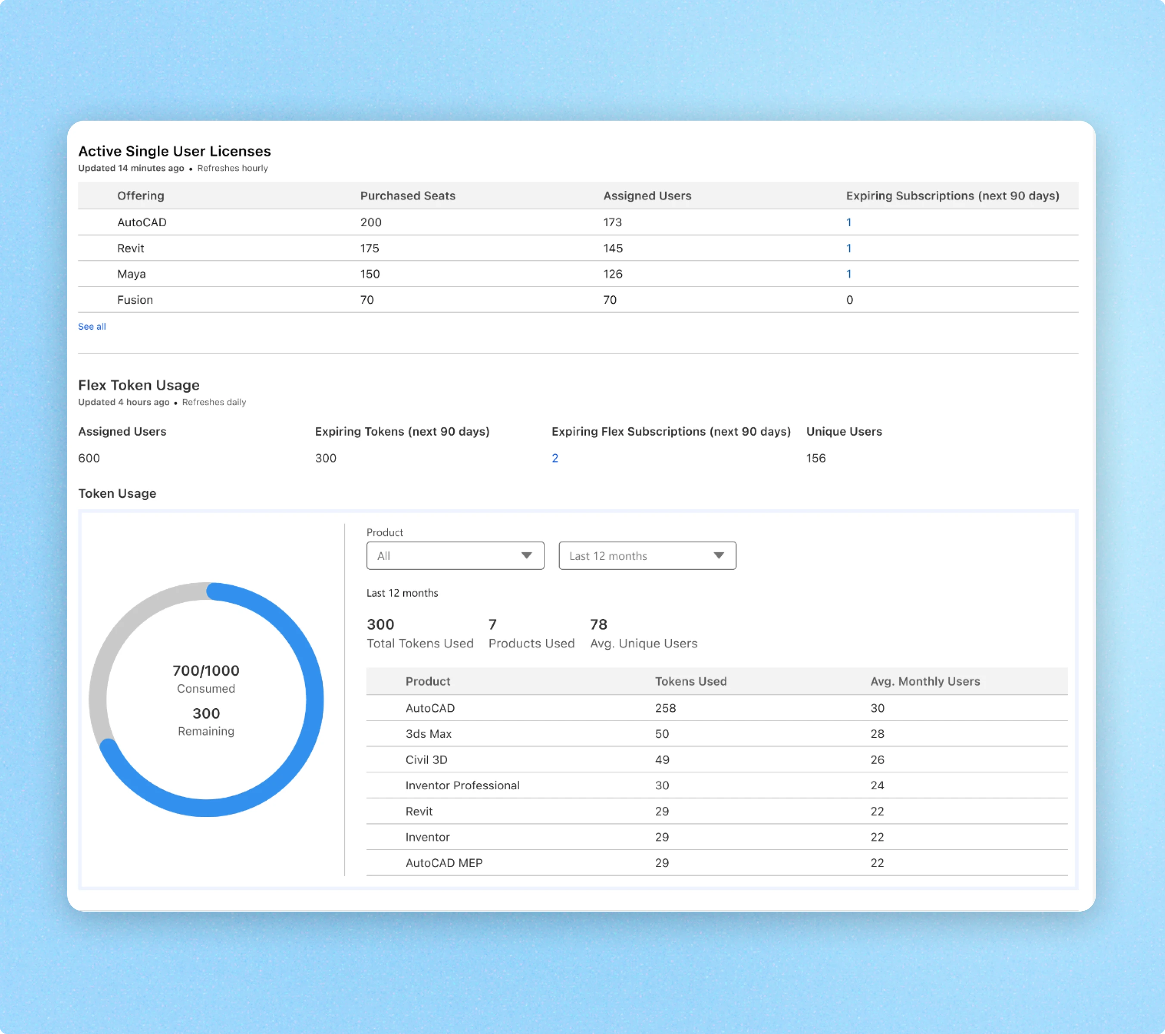Click the Expiring Tokens value 300

click(x=325, y=458)
